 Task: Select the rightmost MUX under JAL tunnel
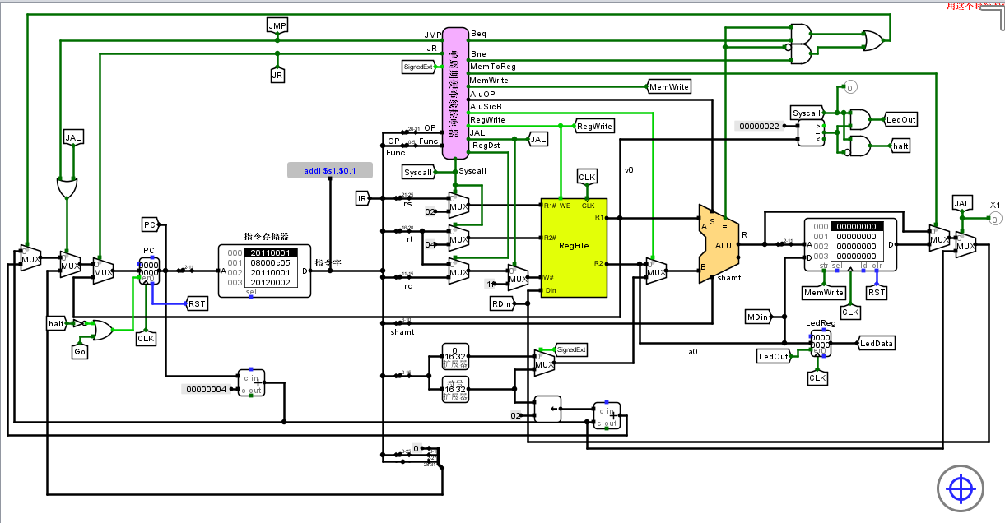point(965,244)
